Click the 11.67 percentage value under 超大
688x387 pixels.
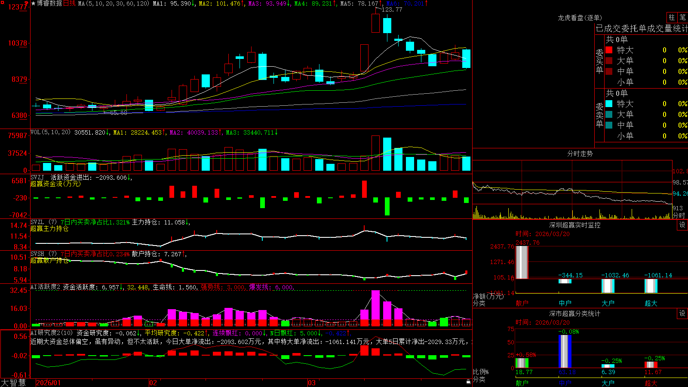[653, 372]
